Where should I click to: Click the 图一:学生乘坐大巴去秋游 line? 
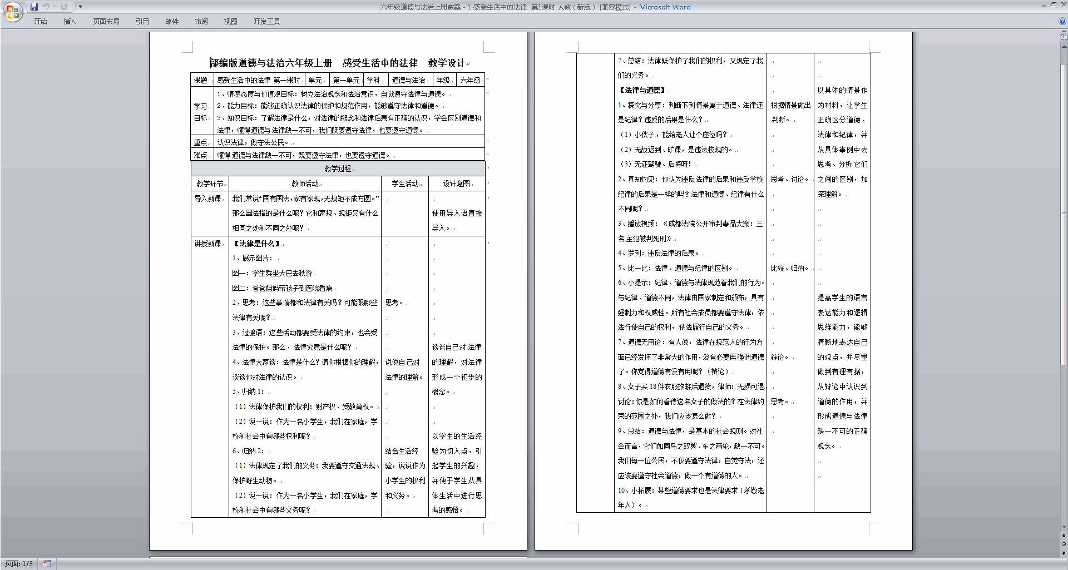273,273
